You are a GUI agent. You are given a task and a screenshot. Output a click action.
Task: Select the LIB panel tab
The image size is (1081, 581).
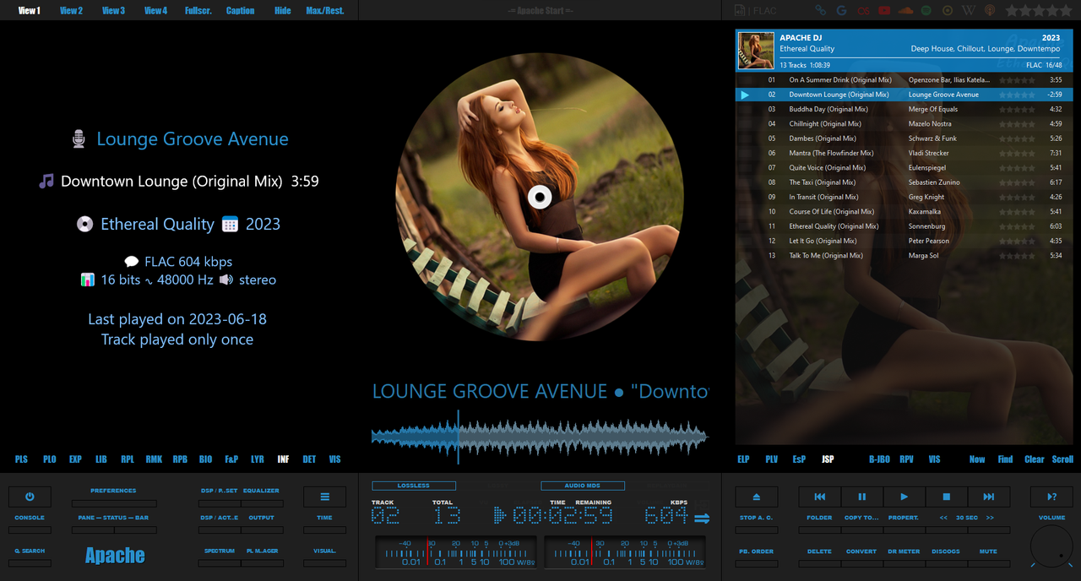click(x=101, y=459)
